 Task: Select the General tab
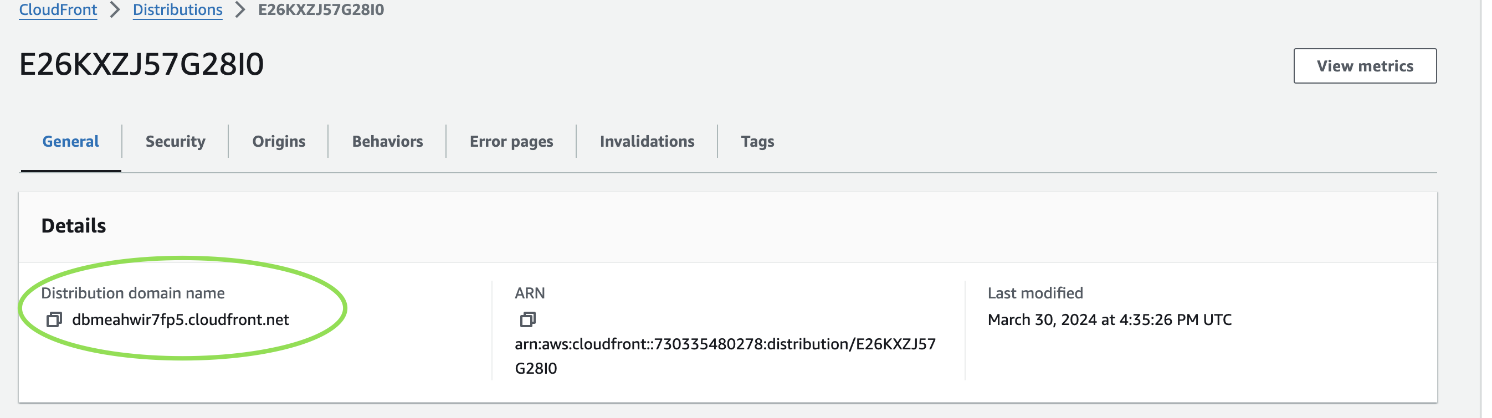[x=71, y=141]
